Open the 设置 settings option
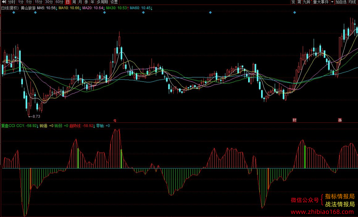The image size is (358, 217). tap(114, 2)
